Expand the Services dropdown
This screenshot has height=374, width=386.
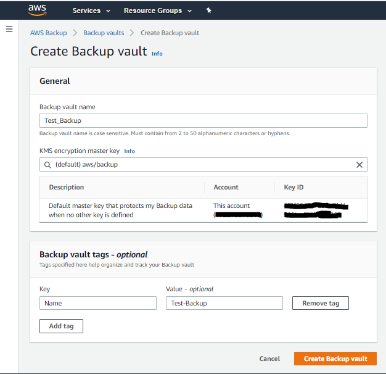coord(91,10)
